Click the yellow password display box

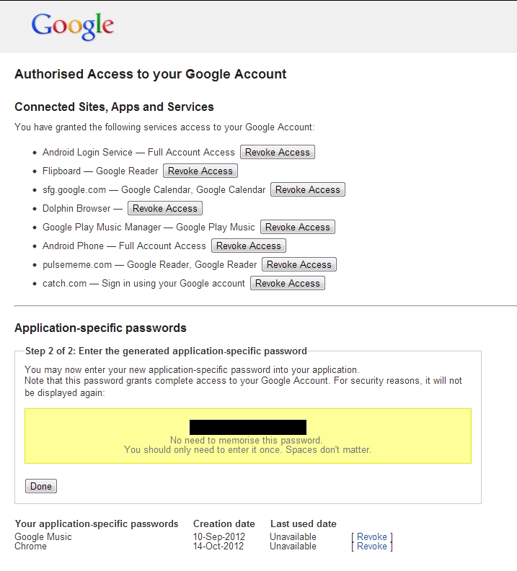pos(248,436)
